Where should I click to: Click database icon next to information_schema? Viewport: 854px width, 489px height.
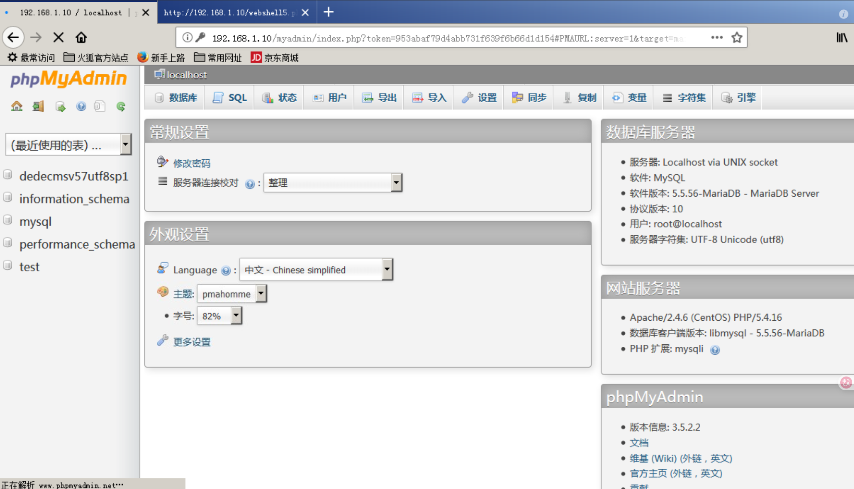[x=8, y=197]
